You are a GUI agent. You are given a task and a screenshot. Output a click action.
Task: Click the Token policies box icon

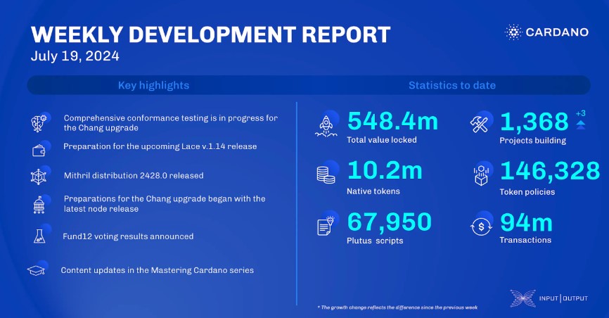coord(480,175)
